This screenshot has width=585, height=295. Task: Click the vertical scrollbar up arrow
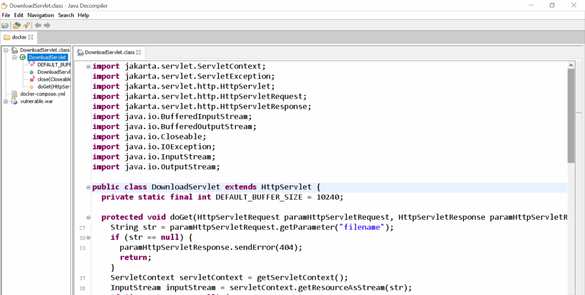coord(571,64)
